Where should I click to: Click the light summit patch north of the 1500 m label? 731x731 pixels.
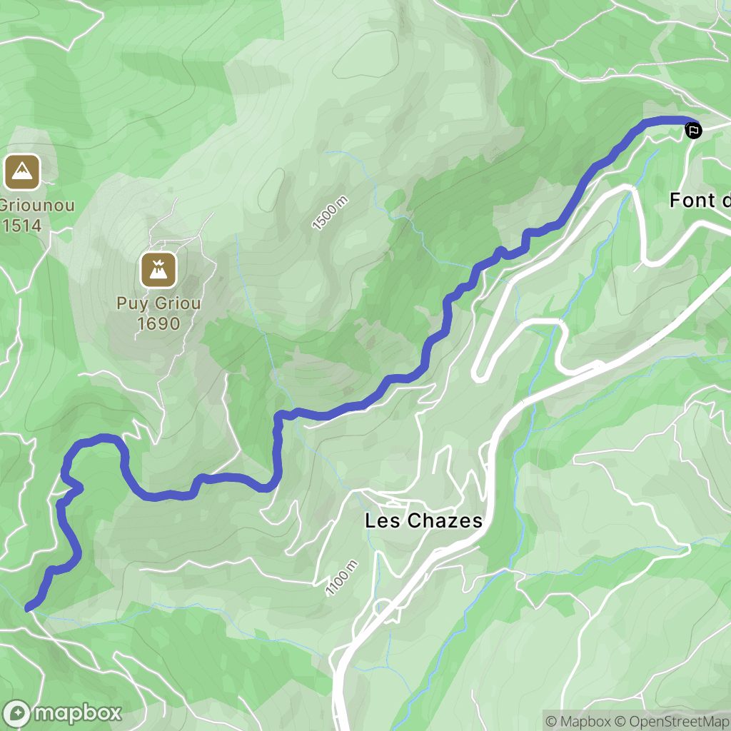click(x=365, y=54)
